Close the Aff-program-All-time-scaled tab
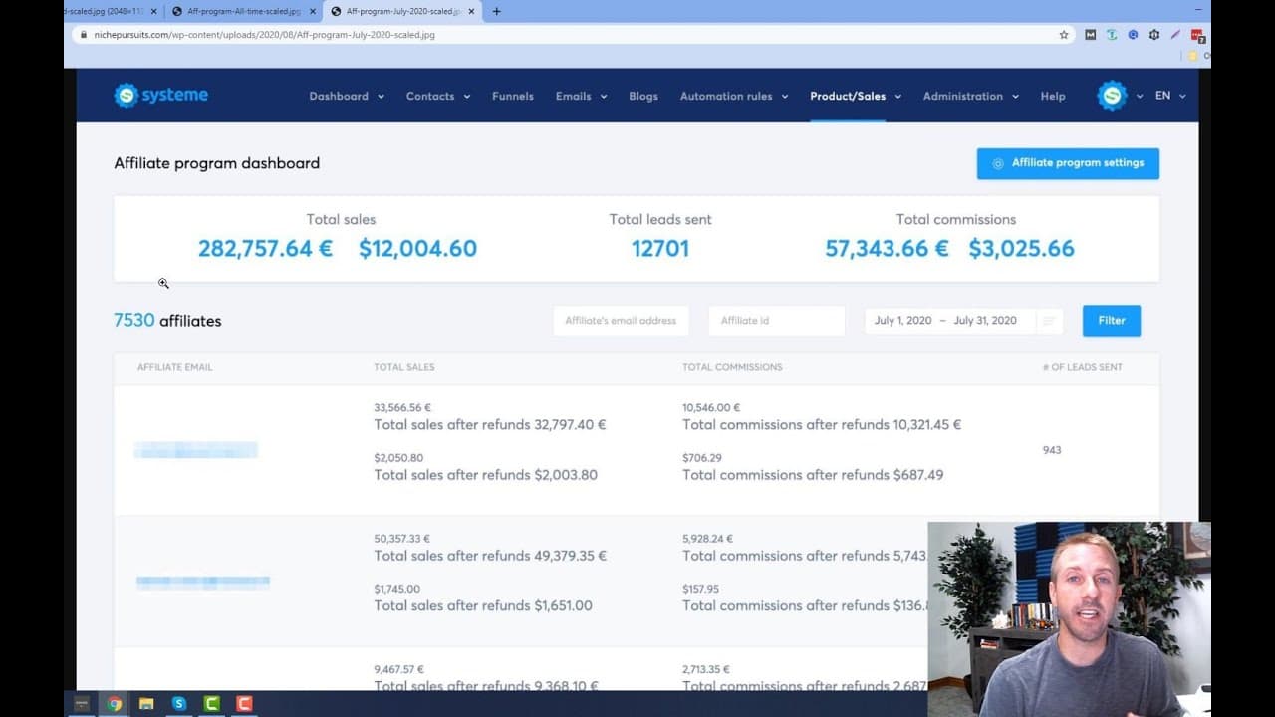1275x717 pixels. click(x=311, y=11)
